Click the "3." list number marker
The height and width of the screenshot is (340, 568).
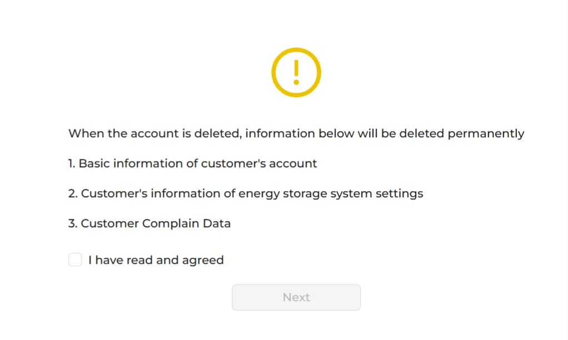point(73,223)
